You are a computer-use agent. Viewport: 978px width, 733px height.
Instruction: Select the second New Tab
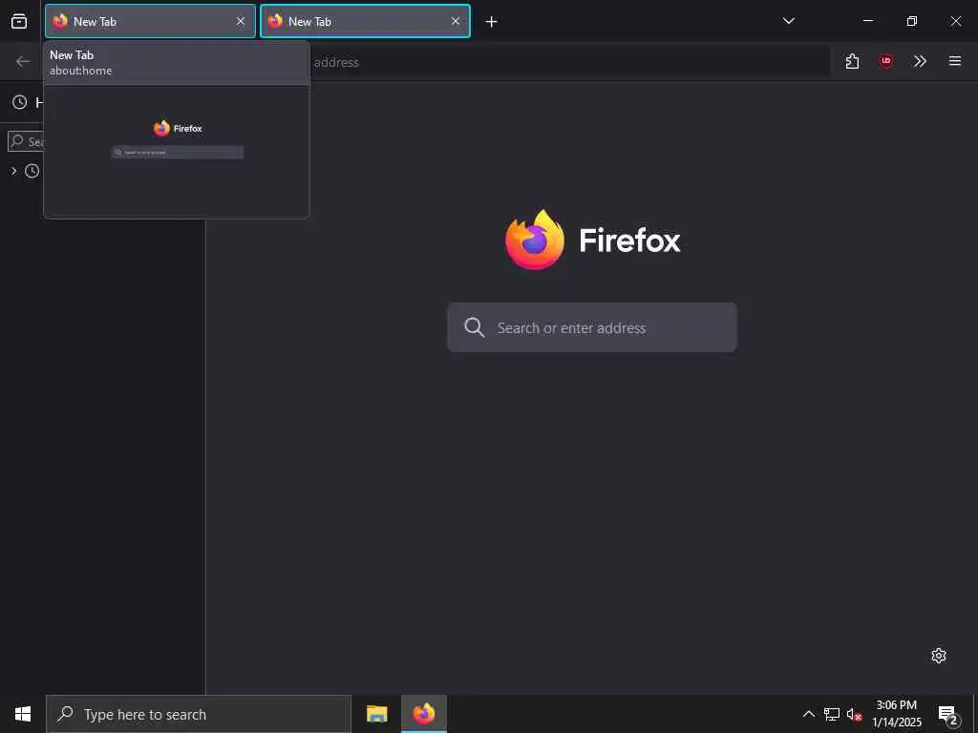[x=365, y=21]
